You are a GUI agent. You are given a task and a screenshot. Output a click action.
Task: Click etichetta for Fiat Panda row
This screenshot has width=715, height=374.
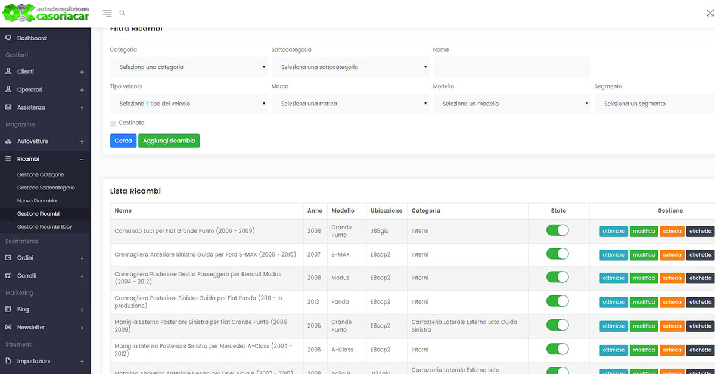700,302
